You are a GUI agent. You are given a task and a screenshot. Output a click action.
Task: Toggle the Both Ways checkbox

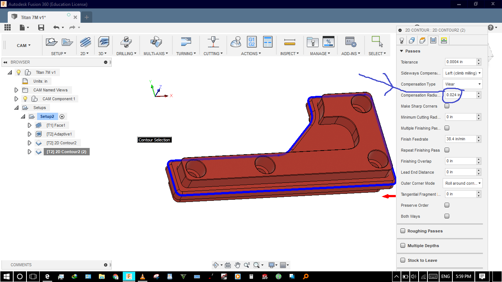[447, 216]
